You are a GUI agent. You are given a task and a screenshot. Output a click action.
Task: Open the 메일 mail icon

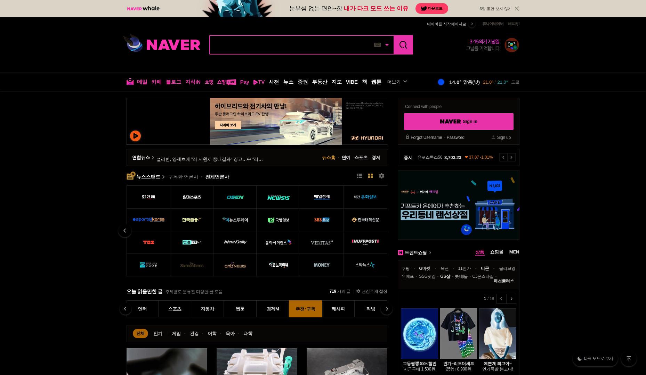130,82
